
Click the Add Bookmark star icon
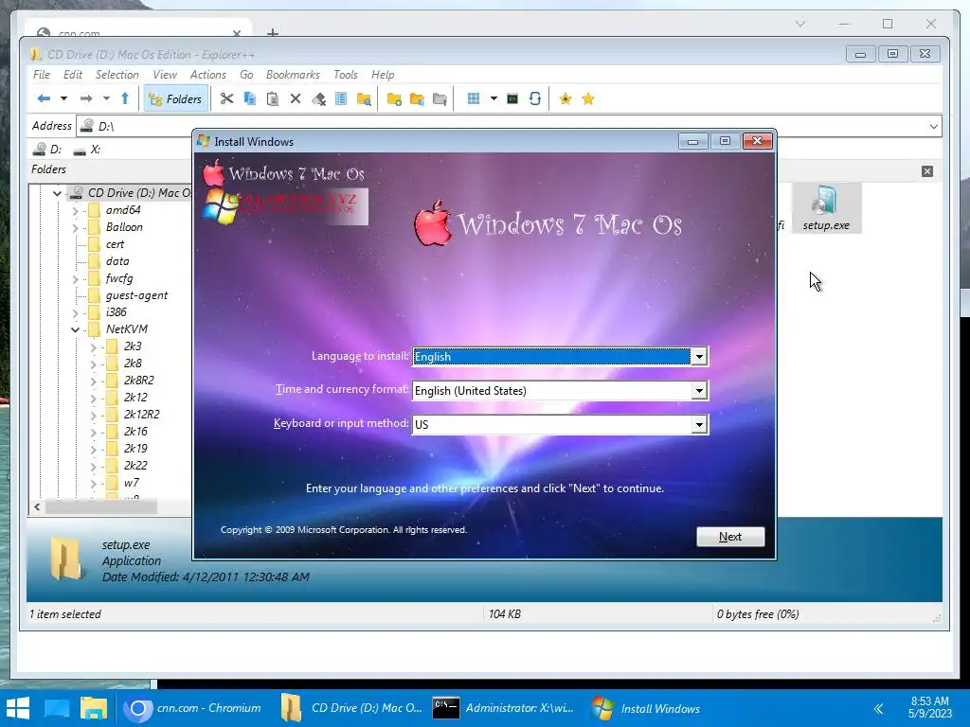tap(565, 98)
